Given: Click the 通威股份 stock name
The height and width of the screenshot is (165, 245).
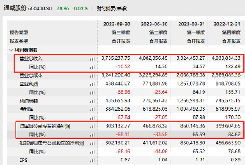Looking at the screenshot, I should [x=15, y=8].
